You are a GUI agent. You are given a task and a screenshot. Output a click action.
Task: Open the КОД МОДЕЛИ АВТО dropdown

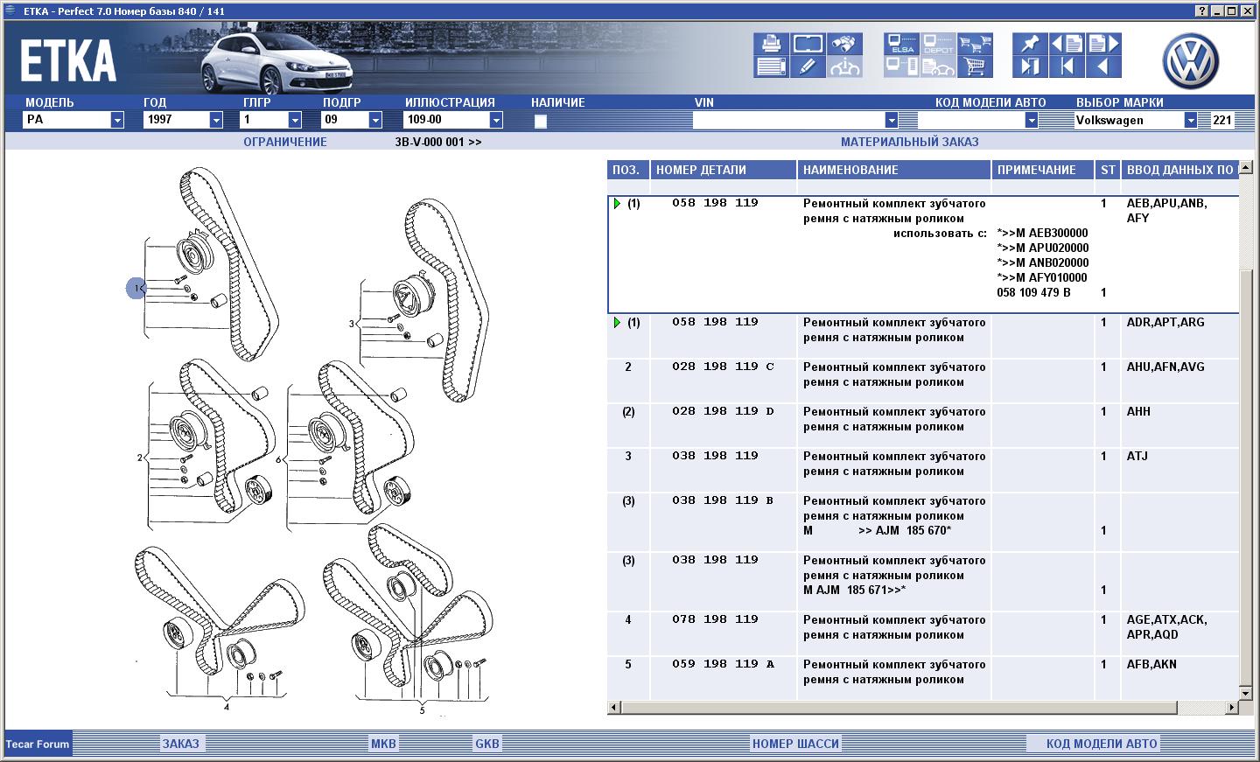(x=1032, y=120)
